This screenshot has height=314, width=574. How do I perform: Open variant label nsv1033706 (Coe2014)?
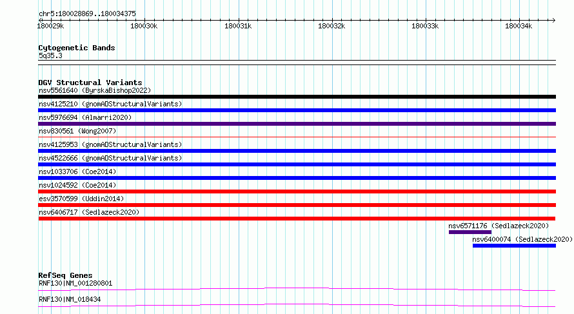click(77, 172)
